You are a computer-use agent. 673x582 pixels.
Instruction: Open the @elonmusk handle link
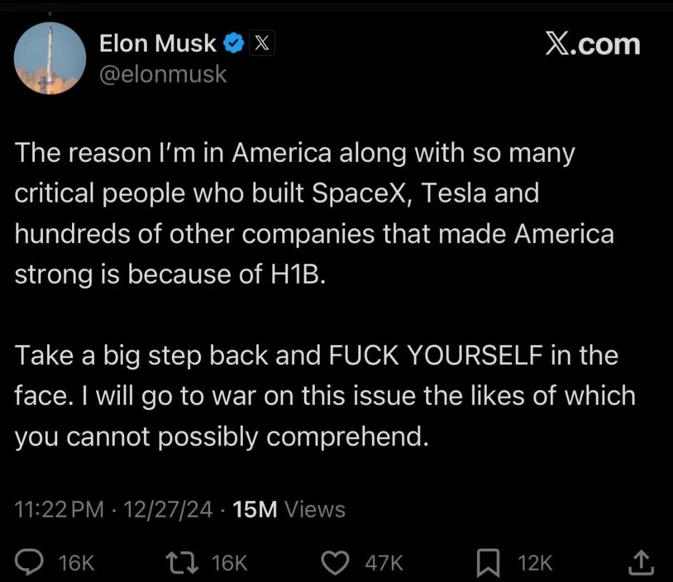[x=163, y=74]
